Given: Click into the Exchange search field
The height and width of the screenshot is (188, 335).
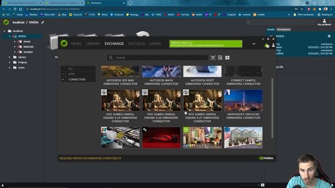Looking at the screenshot, I should click(x=158, y=57).
